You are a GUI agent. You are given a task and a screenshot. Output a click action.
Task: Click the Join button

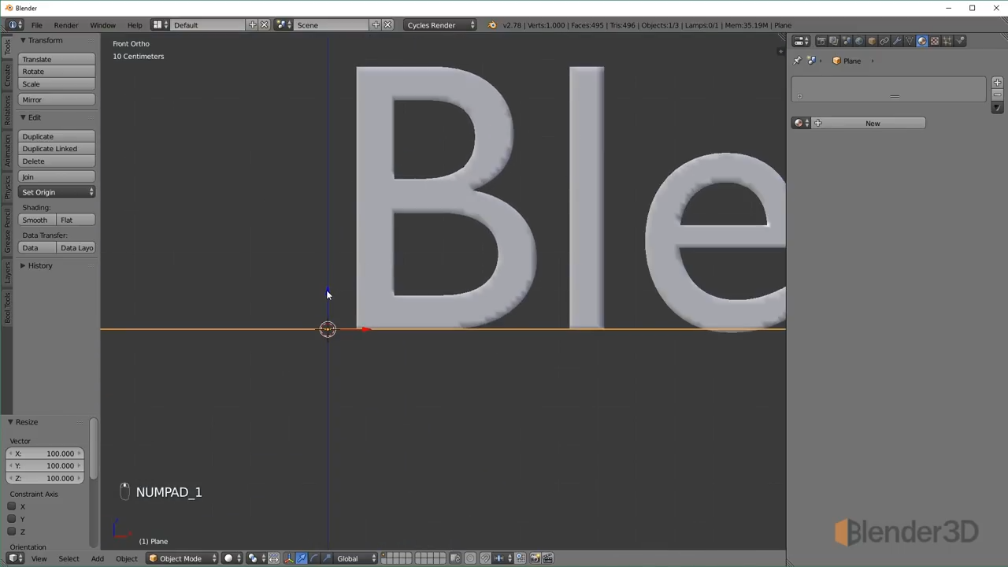57,177
